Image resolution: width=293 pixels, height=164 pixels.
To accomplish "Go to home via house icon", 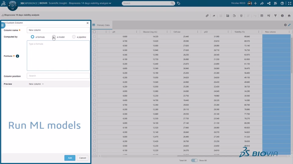I will [289, 16].
